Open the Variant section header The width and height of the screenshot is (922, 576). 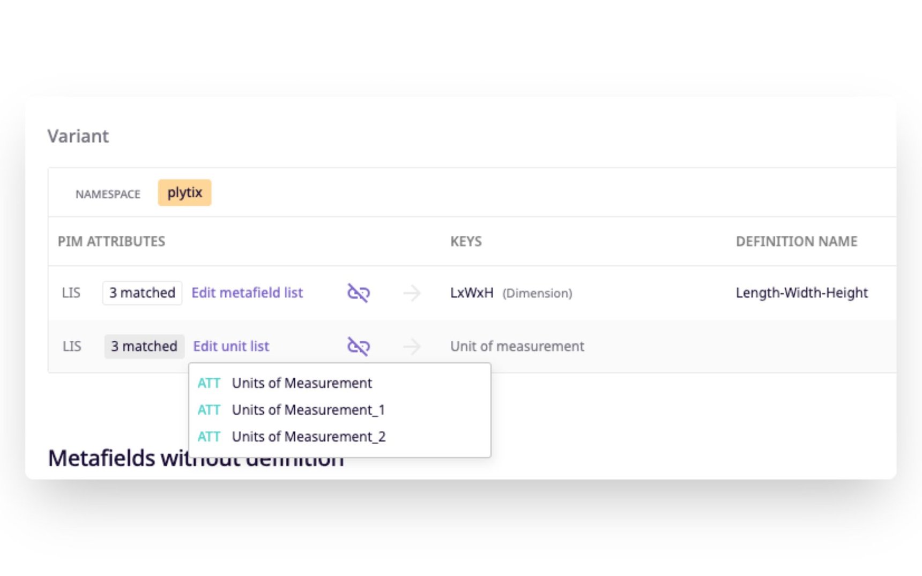click(x=78, y=136)
